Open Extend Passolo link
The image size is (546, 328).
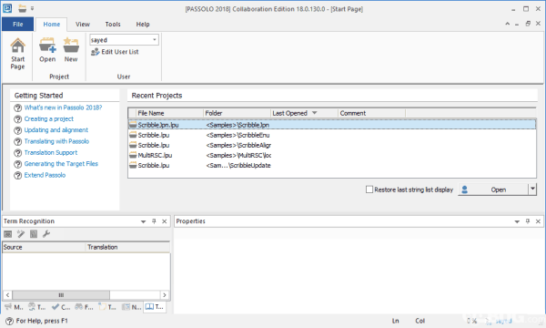pos(45,175)
